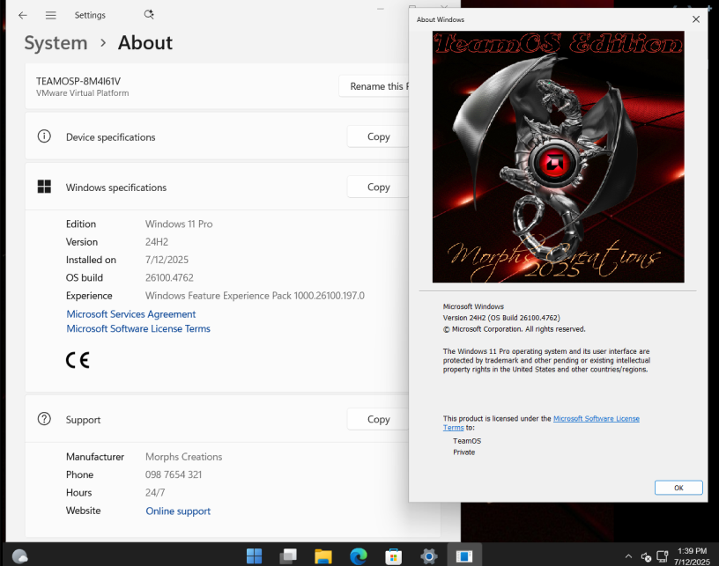Image resolution: width=719 pixels, height=566 pixels.
Task: Click the Phone value 098 7654 321
Action: click(174, 474)
